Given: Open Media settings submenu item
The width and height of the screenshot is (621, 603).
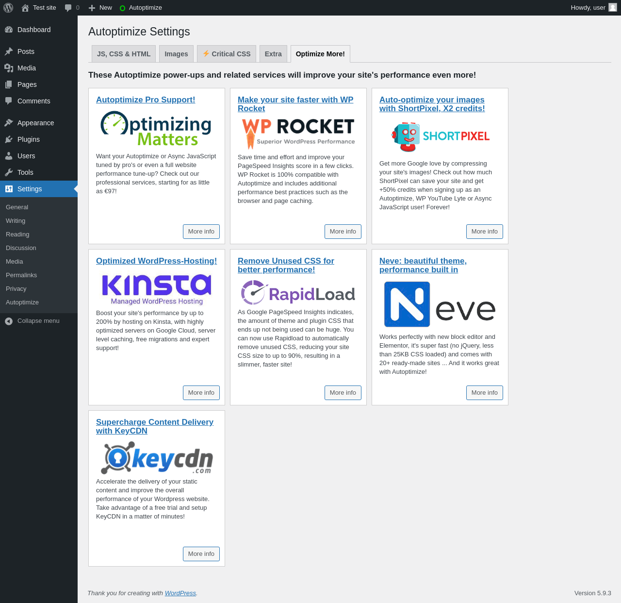Looking at the screenshot, I should tap(15, 262).
